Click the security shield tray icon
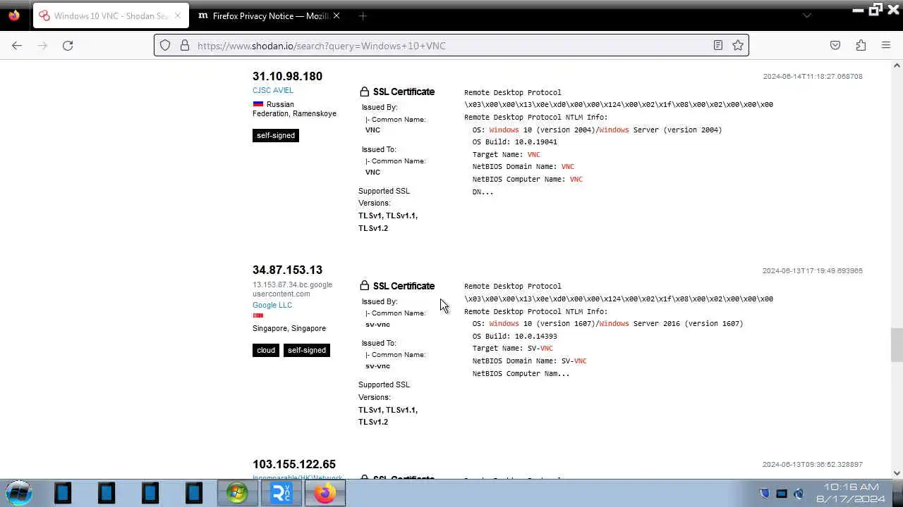Viewport: 903px width, 507px height. coord(765,493)
